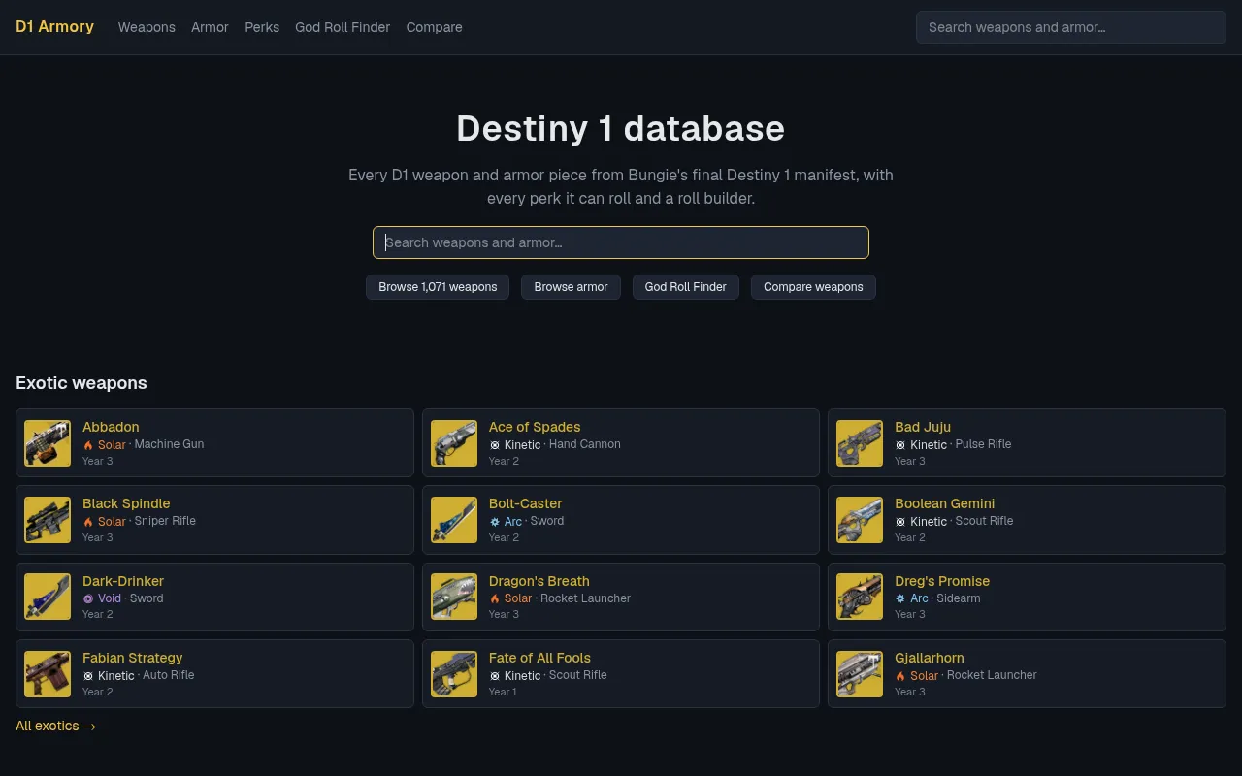
Task: Click 'Hand Cannon' text on Ace of Spades
Action: pyautogui.click(x=585, y=444)
